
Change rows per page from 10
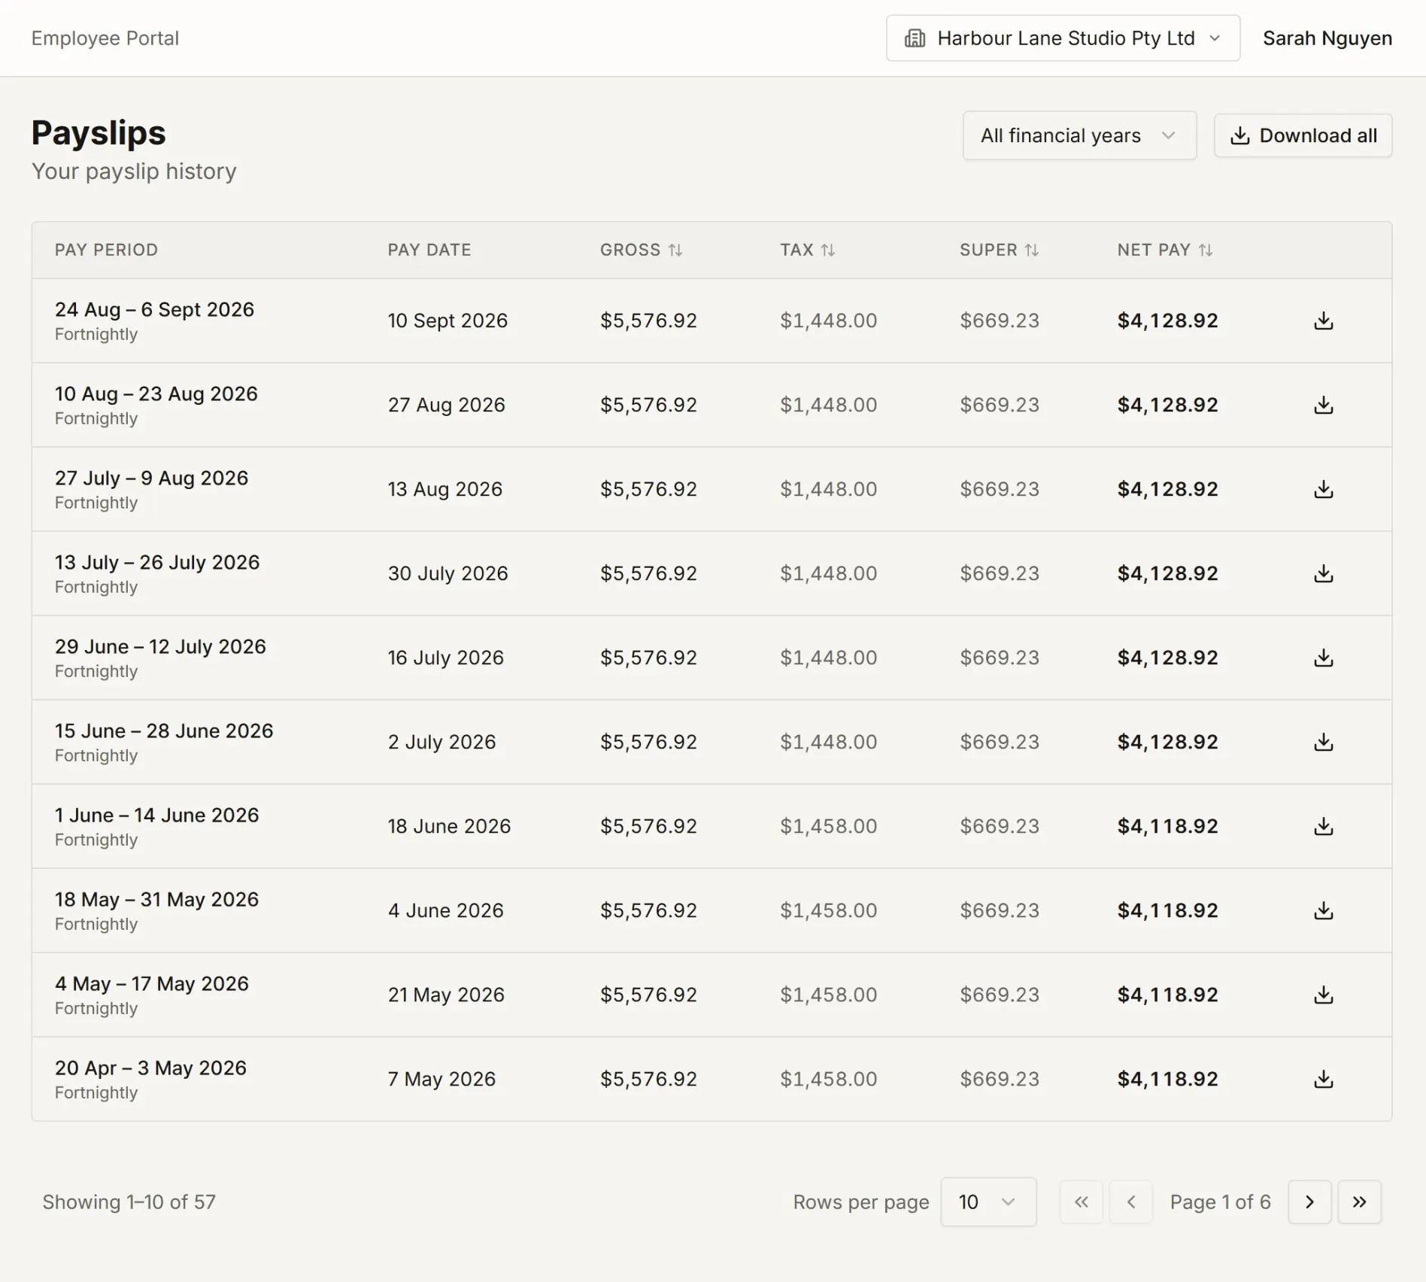pos(988,1202)
